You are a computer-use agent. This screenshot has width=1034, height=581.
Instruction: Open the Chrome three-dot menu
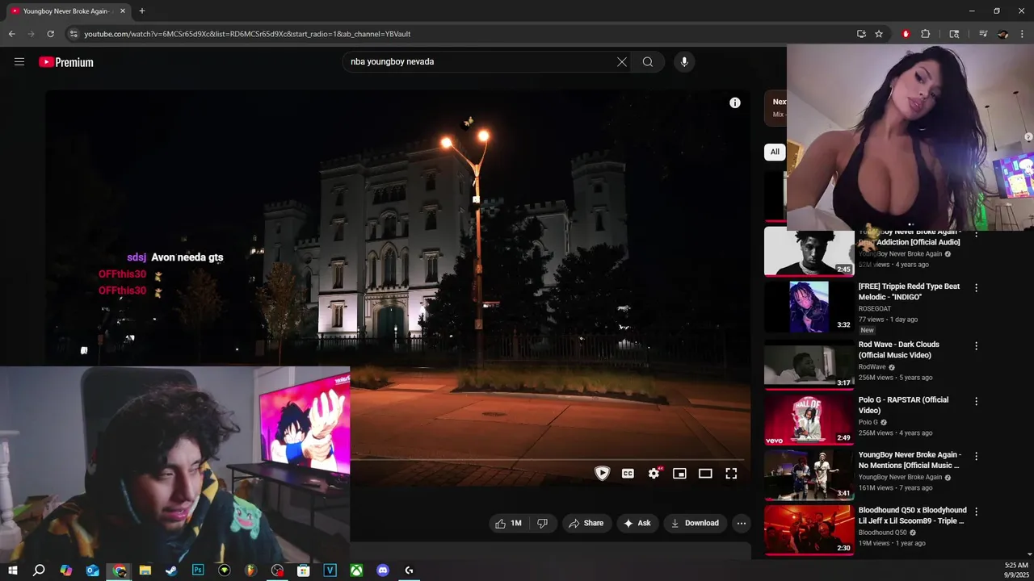[x=1023, y=34]
